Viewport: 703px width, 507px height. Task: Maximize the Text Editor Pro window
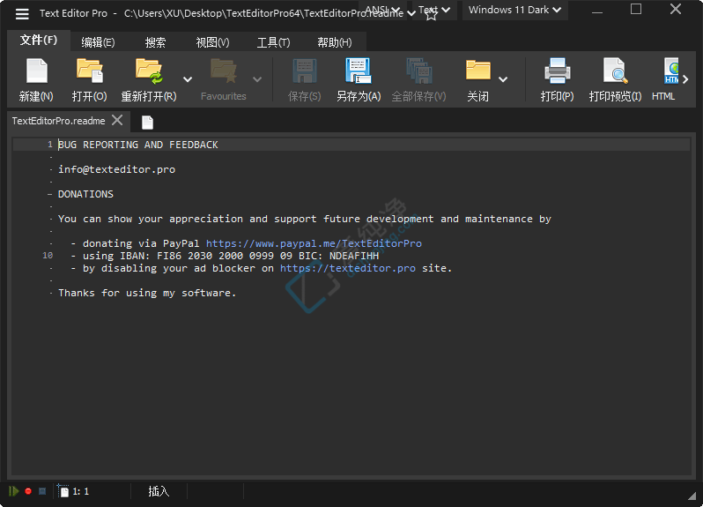tap(636, 9)
